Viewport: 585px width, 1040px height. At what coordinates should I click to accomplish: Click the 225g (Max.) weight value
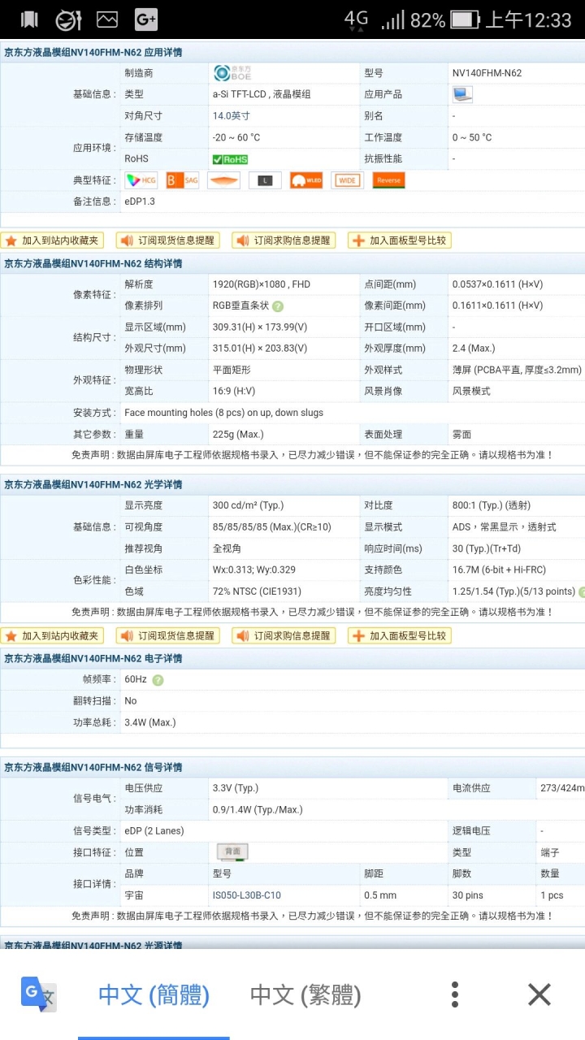pos(238,435)
